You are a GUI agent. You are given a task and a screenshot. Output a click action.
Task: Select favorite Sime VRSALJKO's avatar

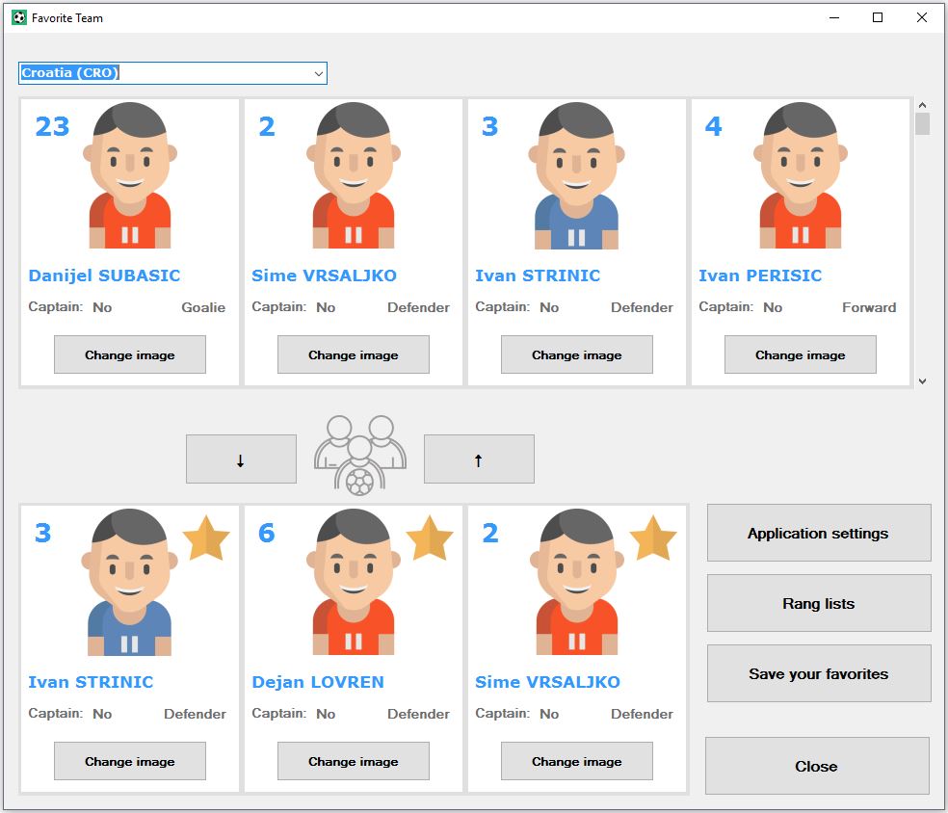[577, 582]
